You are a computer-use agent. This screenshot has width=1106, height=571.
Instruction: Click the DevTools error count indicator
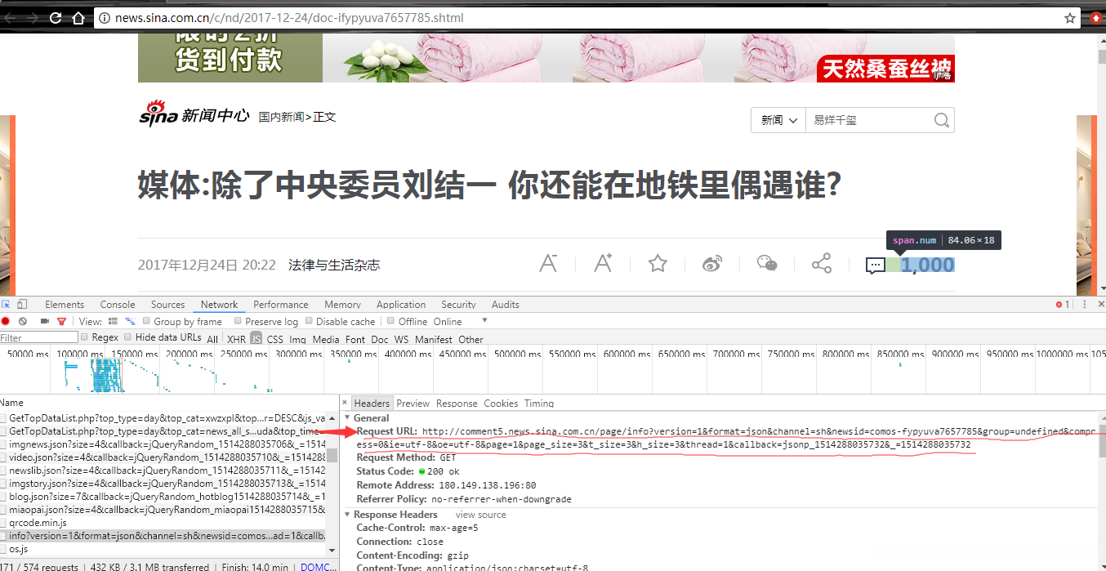[x=1062, y=304]
